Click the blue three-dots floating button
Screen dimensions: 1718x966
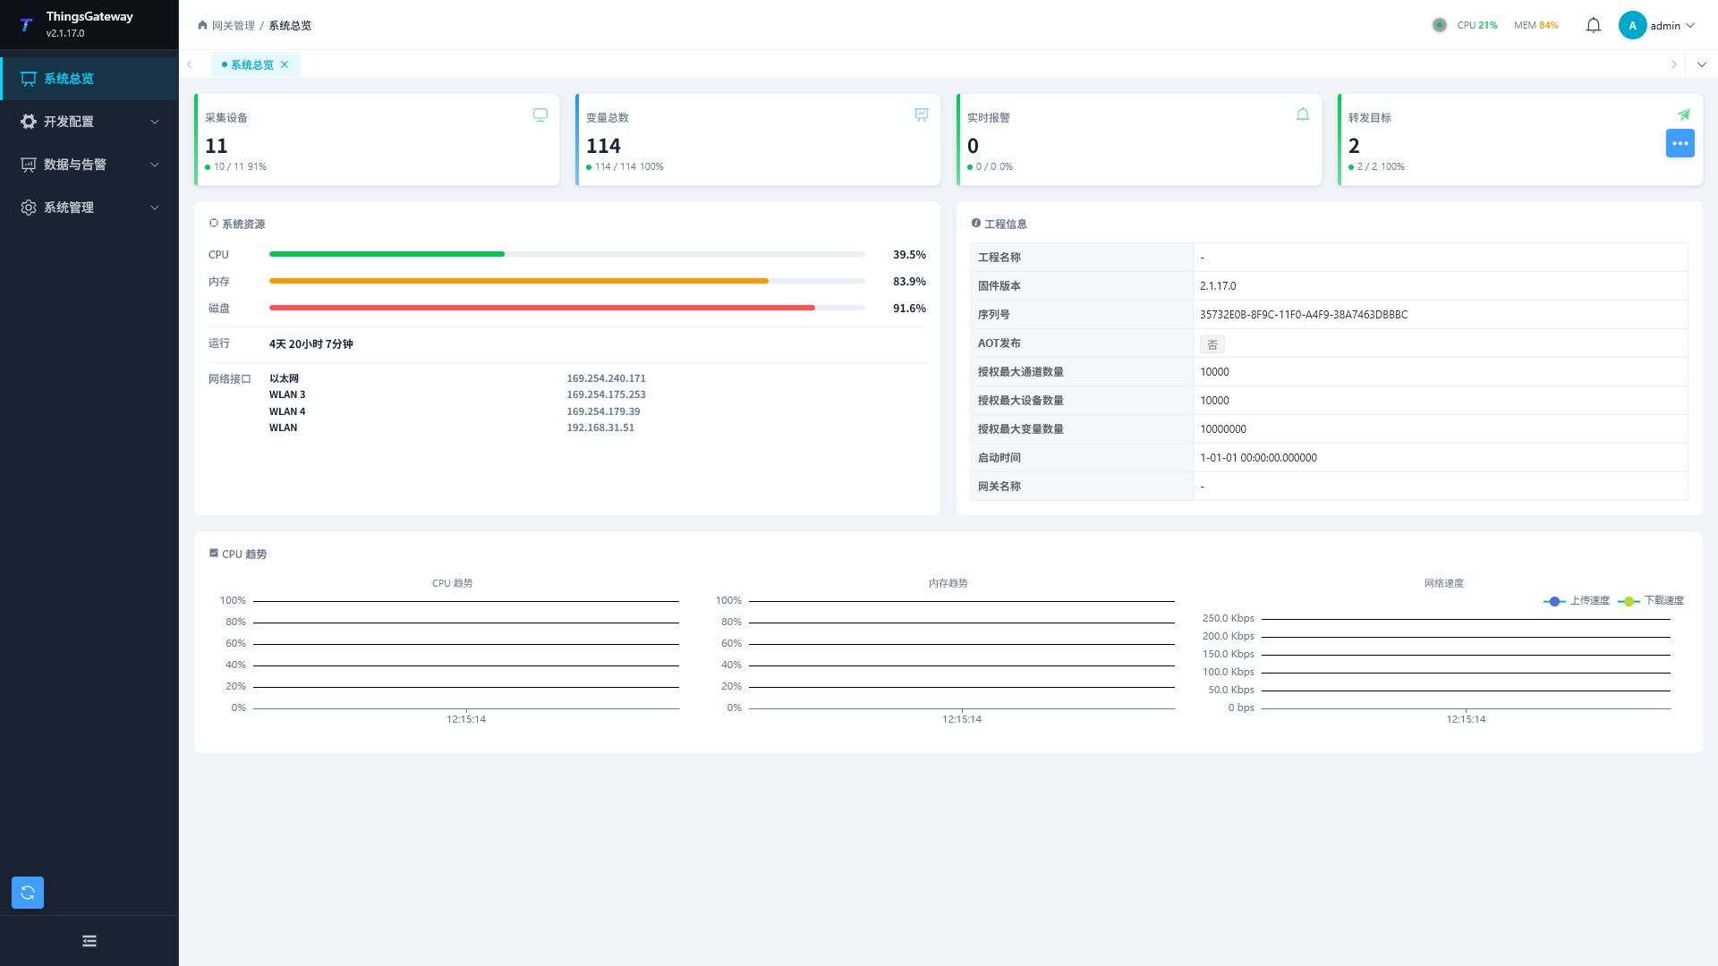coord(1680,143)
